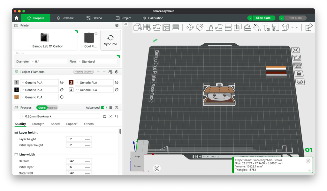
Task: Click filament 2 dark red color swatch
Action: tap(71, 83)
